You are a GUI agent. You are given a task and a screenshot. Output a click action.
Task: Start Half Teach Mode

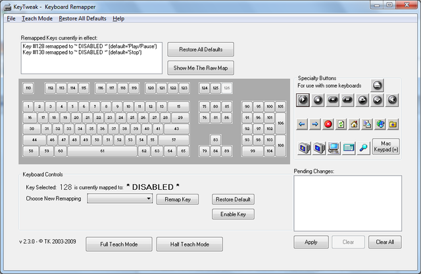[x=189, y=244]
